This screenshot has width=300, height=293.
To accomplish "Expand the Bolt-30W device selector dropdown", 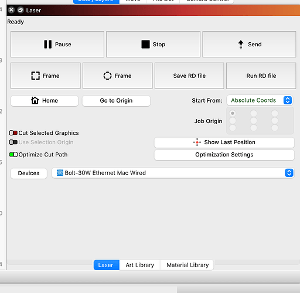I will 173,173.
